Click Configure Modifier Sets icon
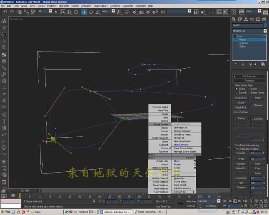The width and height of the screenshot is (269, 215). (x=263, y=64)
